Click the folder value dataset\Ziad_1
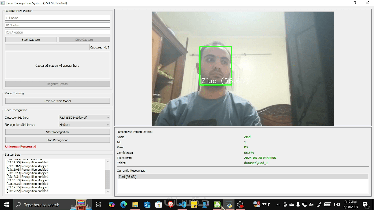Screen dimensions: 374x210 [256, 163]
